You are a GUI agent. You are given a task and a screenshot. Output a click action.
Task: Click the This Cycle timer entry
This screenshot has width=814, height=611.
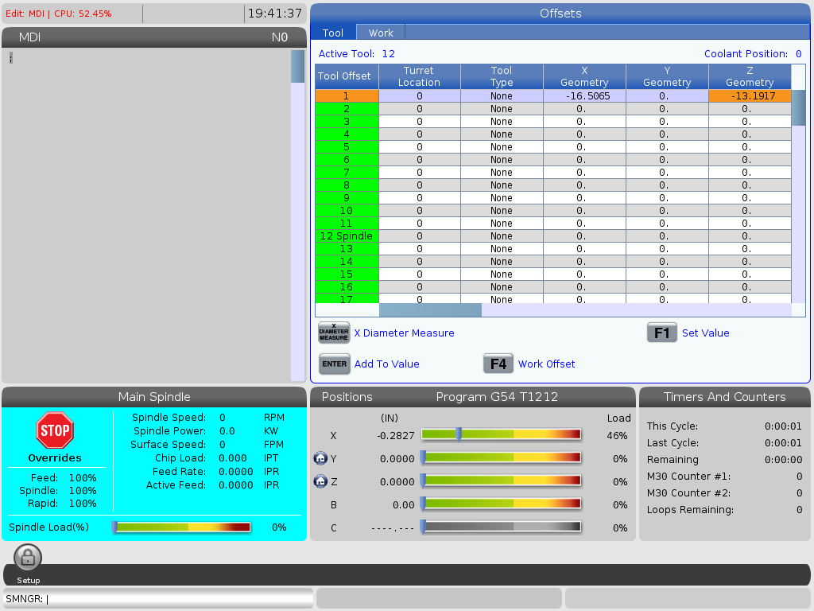724,426
